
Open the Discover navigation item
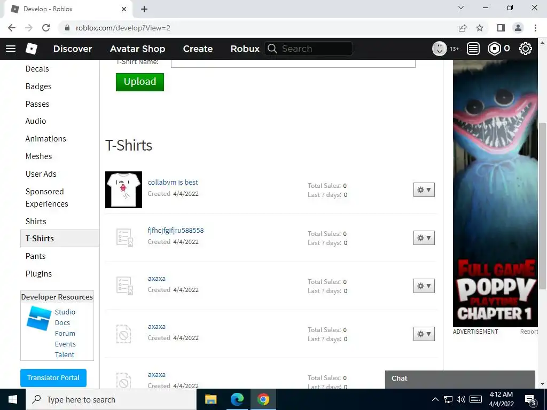pos(73,49)
